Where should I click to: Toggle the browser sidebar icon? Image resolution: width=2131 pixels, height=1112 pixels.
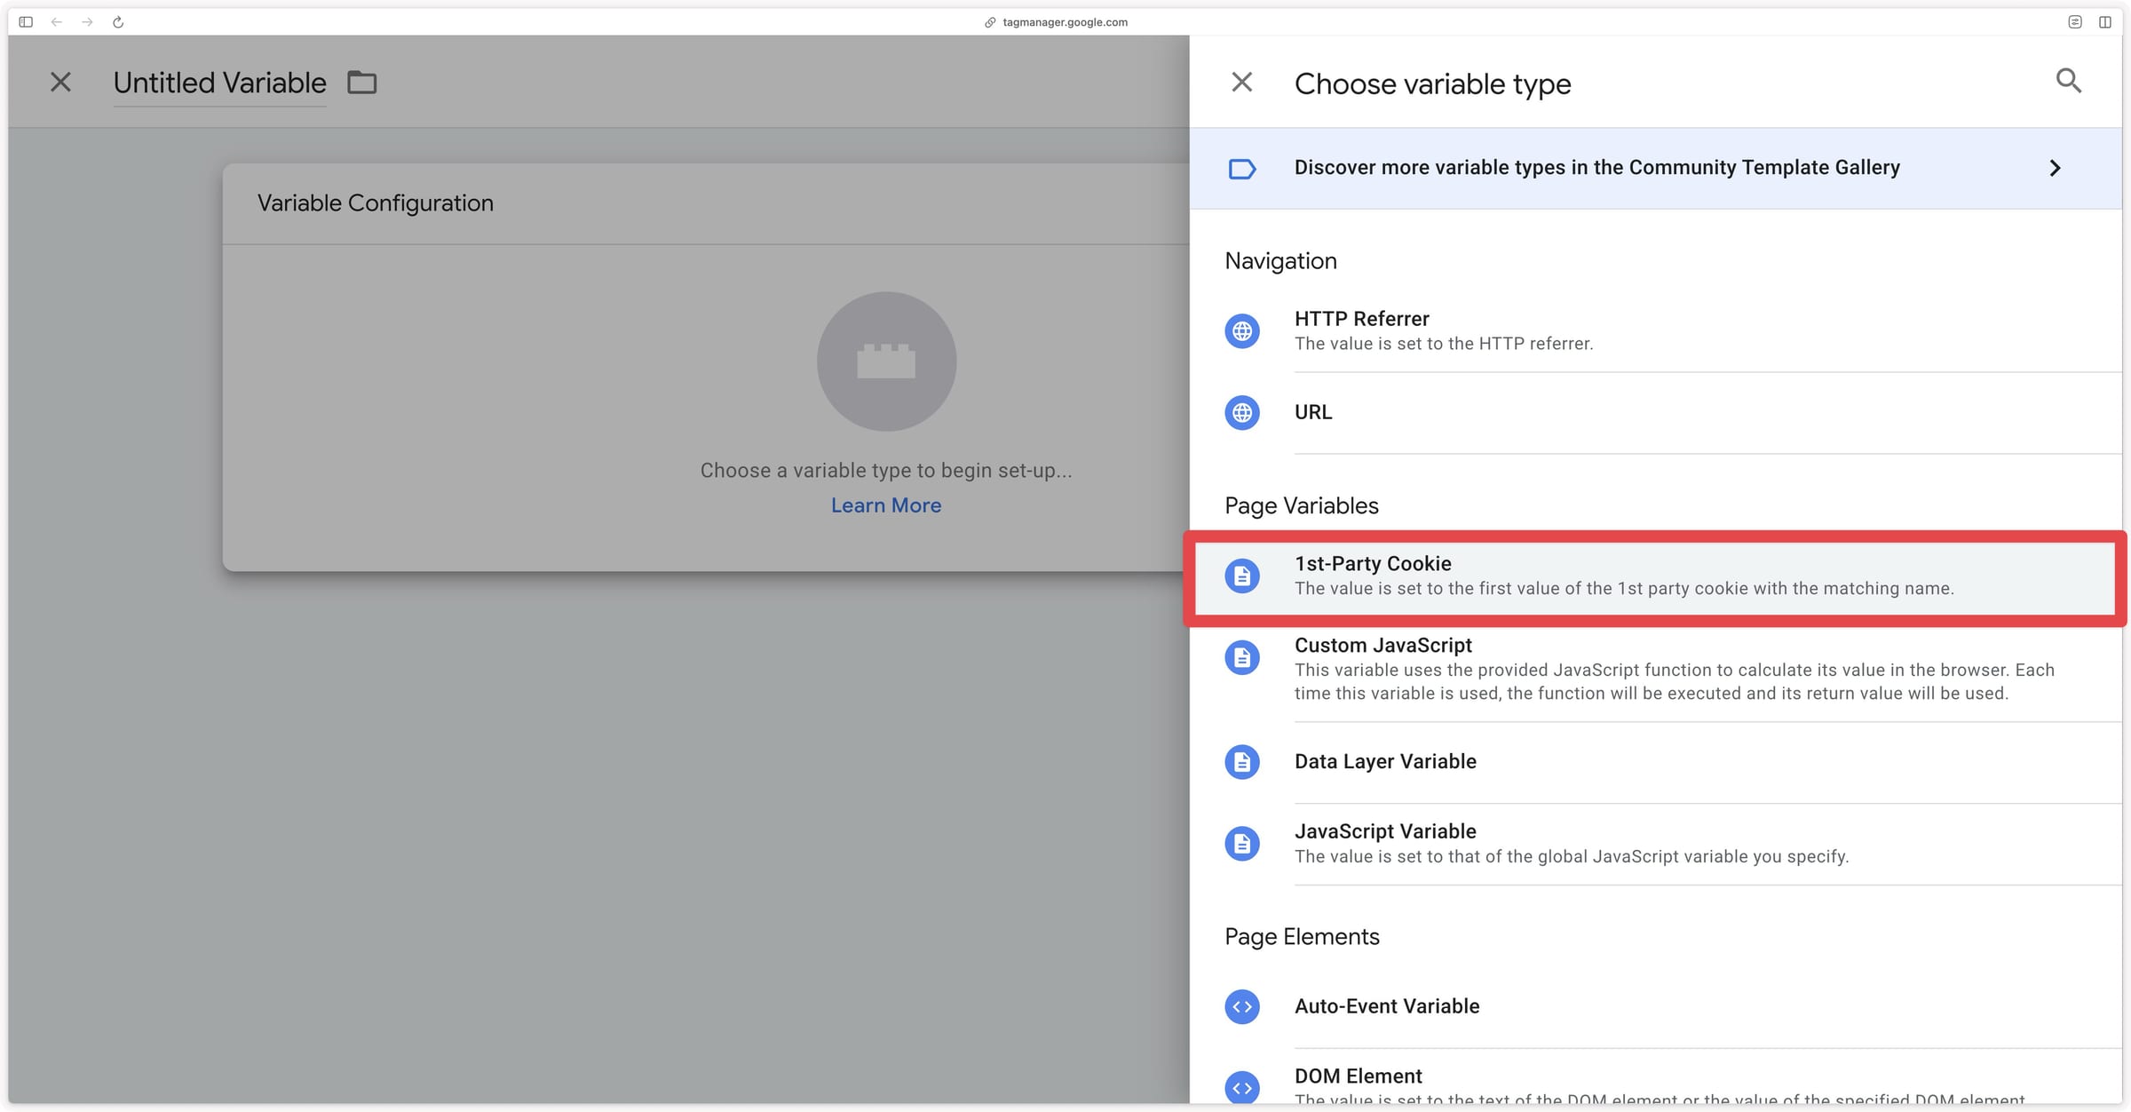coord(26,22)
